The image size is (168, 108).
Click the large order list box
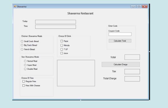tap(76, 73)
